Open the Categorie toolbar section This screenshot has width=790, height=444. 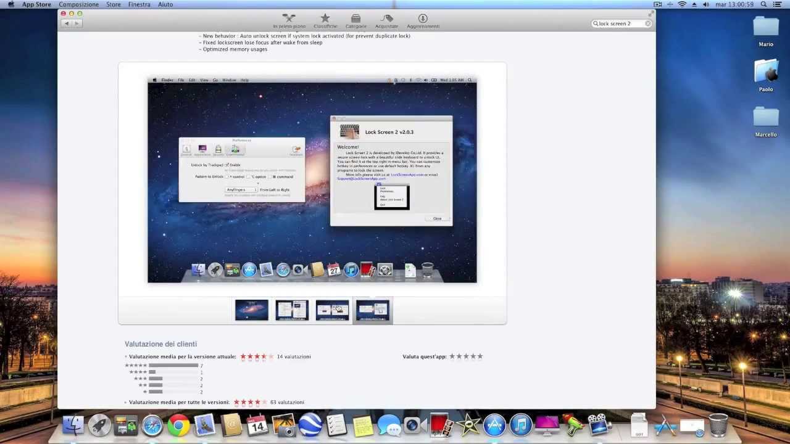coord(356,21)
